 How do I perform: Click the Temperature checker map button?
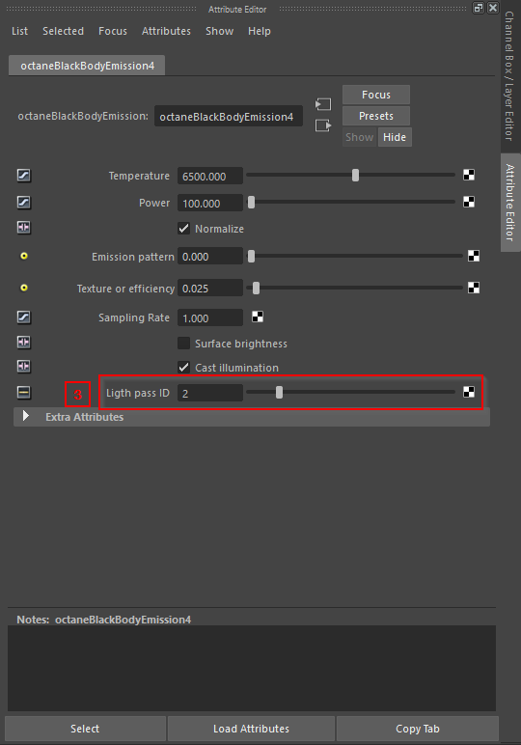[469, 175]
